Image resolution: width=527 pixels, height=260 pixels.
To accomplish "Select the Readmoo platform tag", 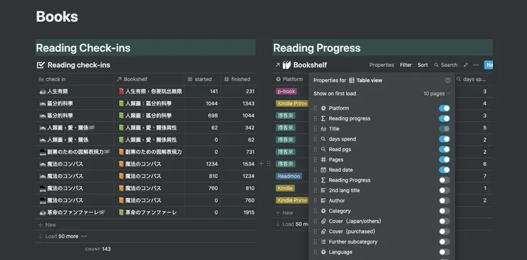I will [x=288, y=176].
